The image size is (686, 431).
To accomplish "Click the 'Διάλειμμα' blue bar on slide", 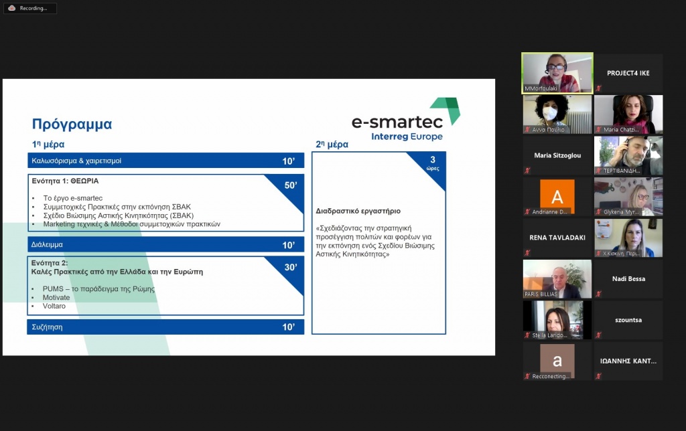I will 166,245.
